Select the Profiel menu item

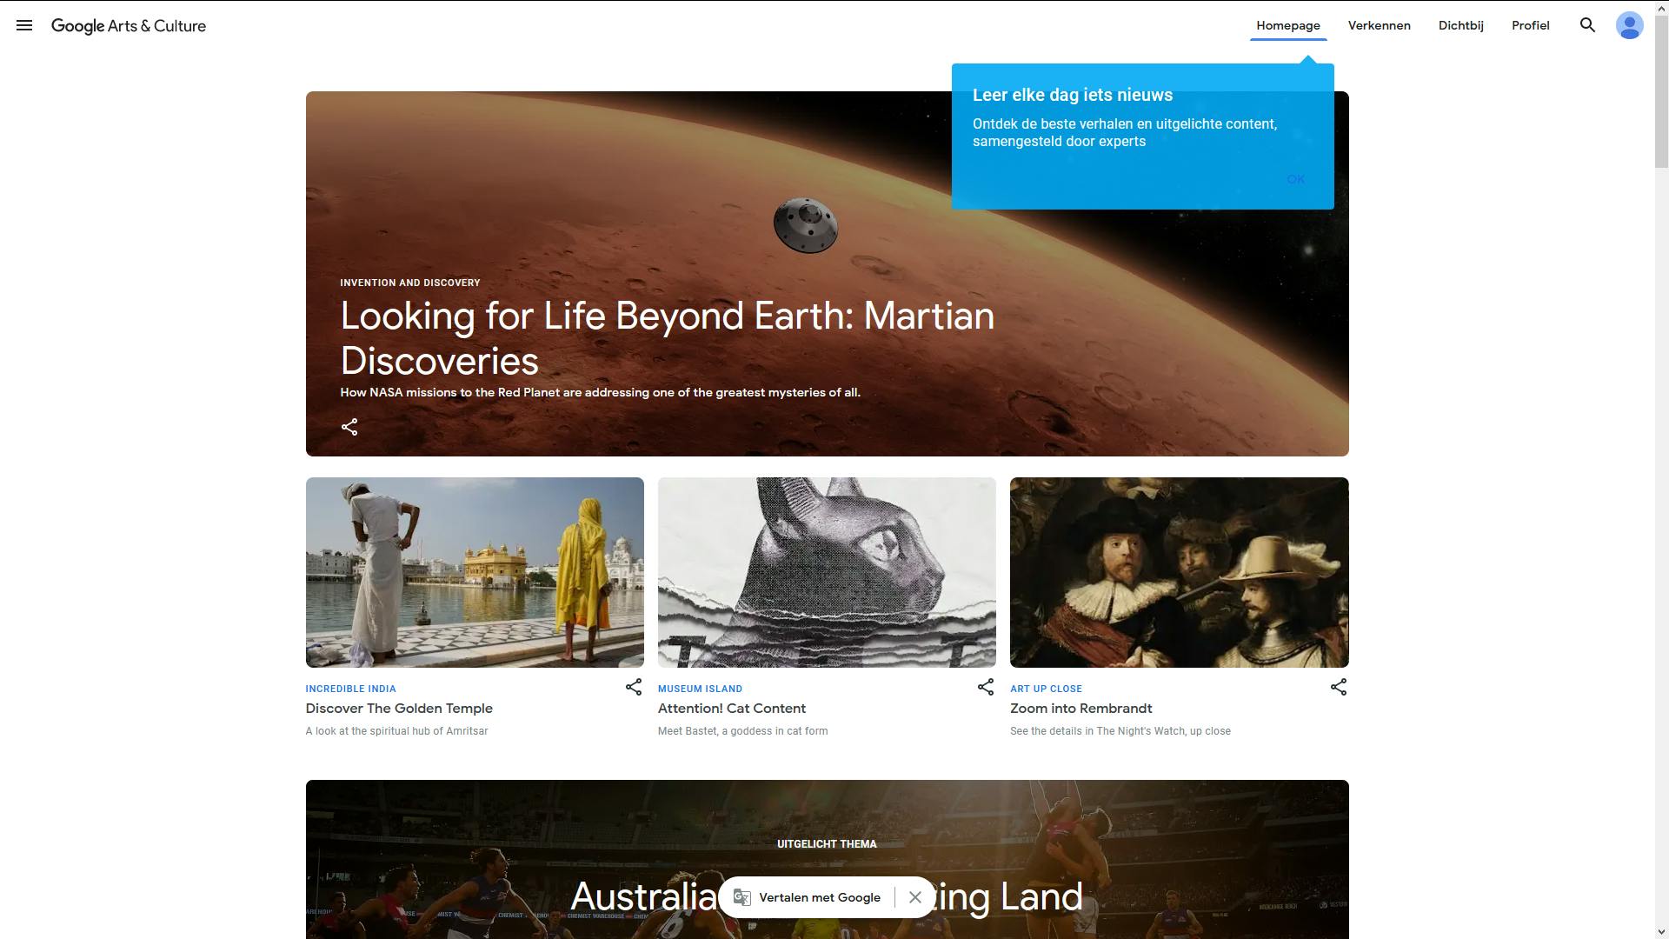tap(1531, 25)
